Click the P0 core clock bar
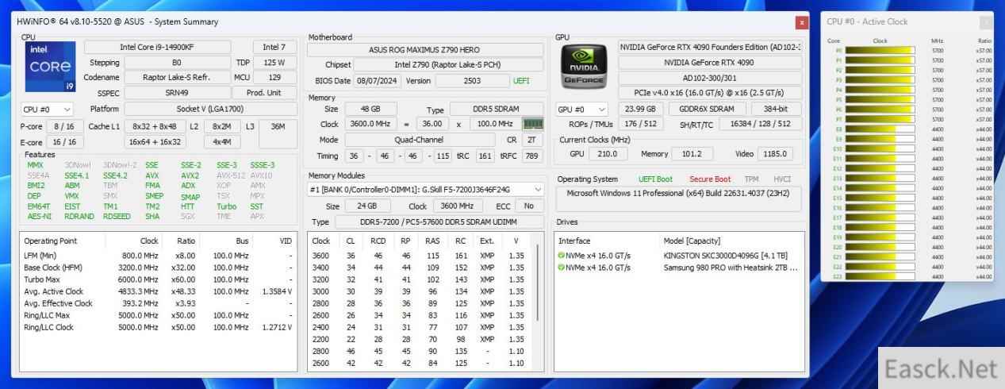 pos(880,50)
